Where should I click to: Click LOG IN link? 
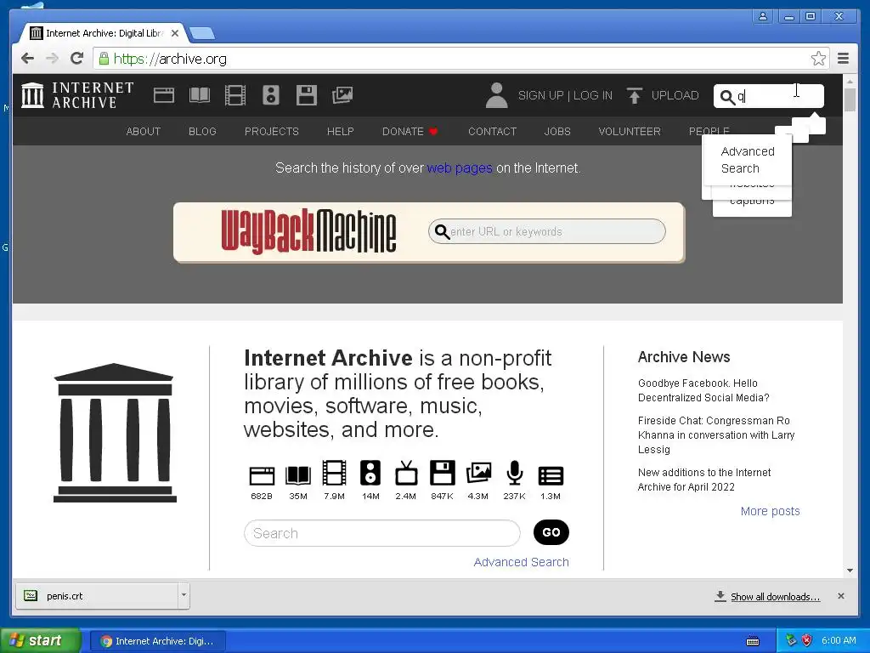pos(592,95)
